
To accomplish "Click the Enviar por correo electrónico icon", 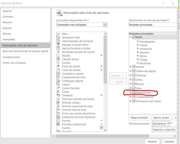I will click(58, 113).
